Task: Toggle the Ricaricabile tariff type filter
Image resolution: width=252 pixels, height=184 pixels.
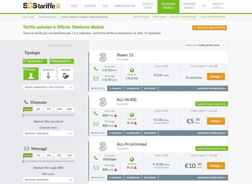Action: [x=35, y=61]
